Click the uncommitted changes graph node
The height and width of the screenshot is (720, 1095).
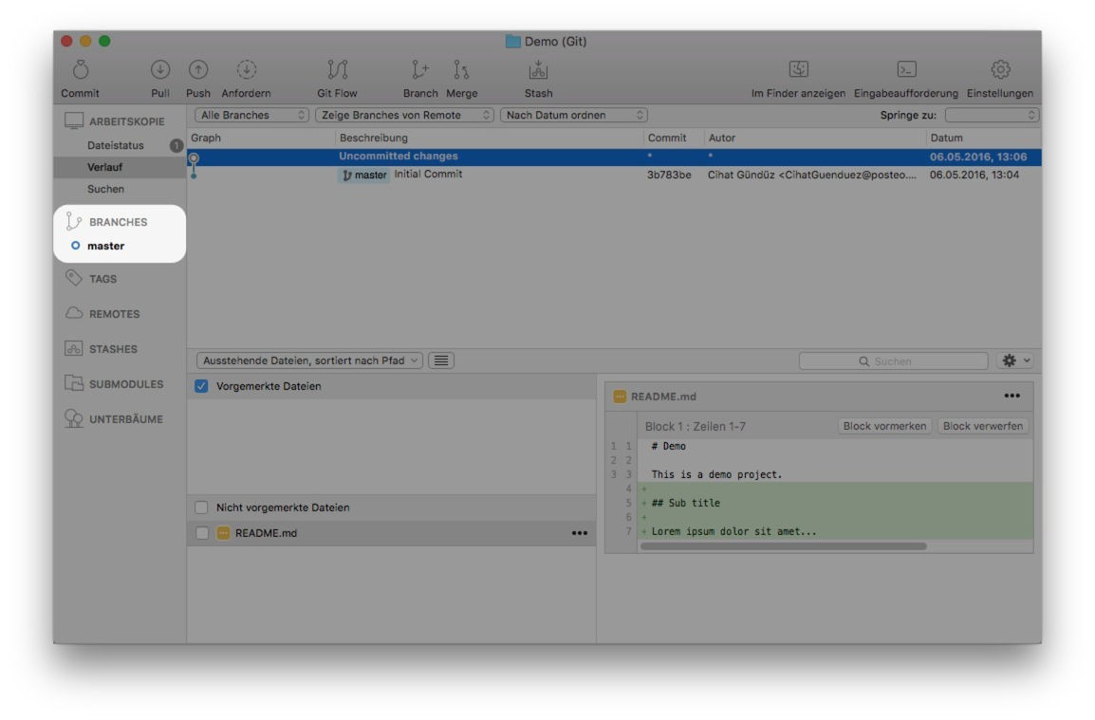[195, 157]
